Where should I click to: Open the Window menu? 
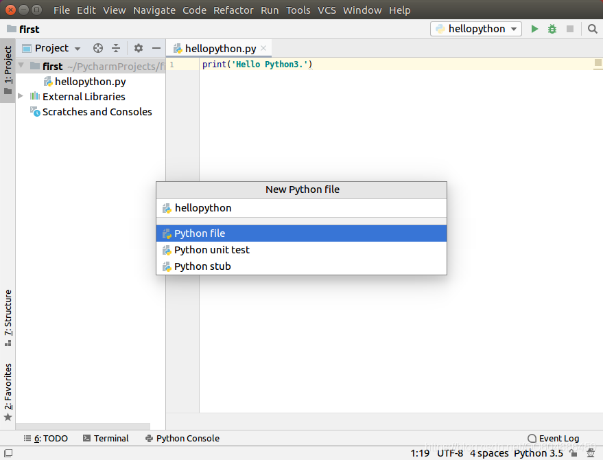coord(362,10)
